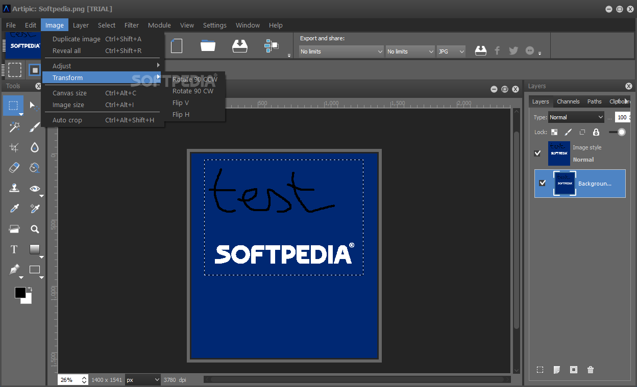
Task: Click the layer opacity slider knob
Action: click(621, 132)
